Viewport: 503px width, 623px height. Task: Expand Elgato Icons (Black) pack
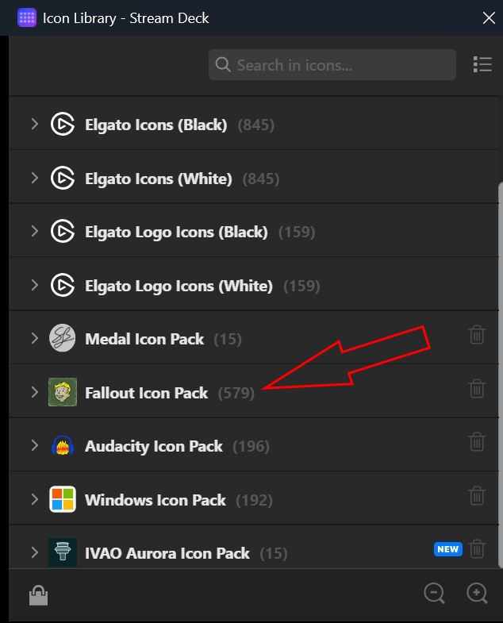(34, 124)
